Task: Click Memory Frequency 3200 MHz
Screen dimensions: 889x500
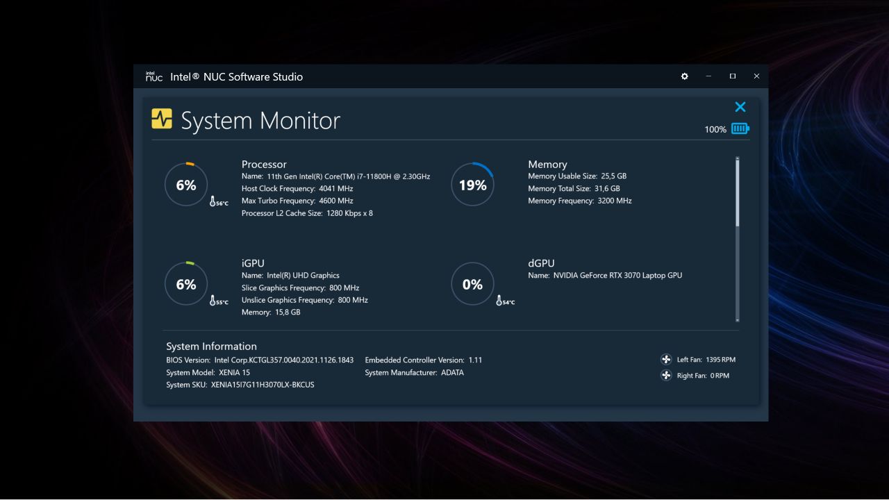Action: 580,201
